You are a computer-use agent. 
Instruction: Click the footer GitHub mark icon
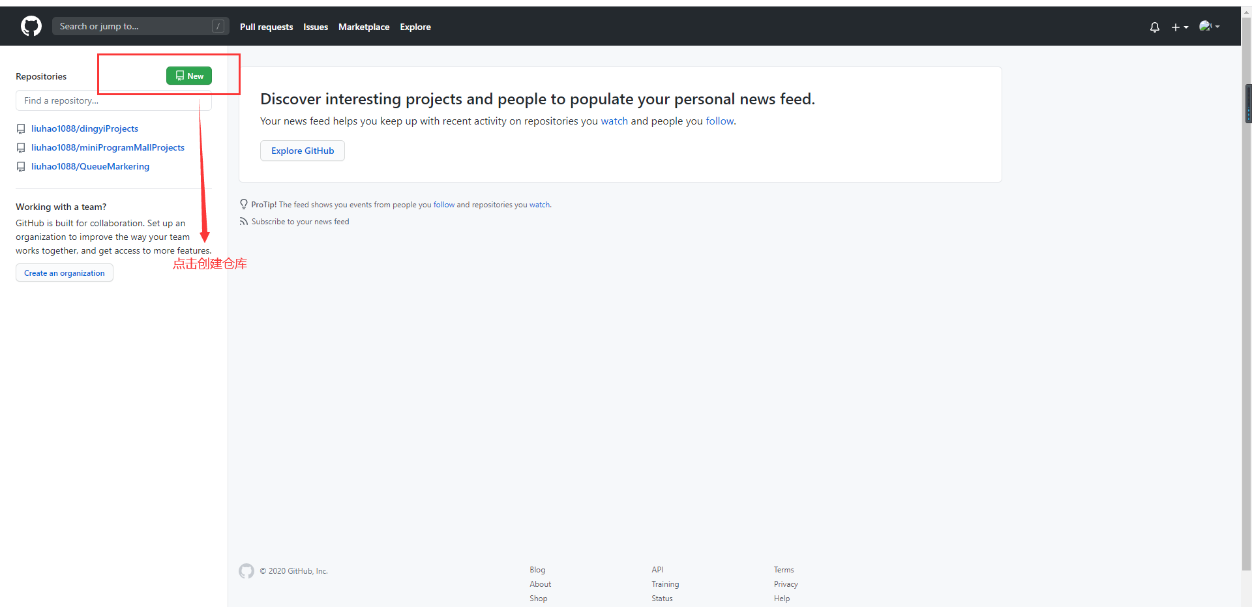point(246,571)
